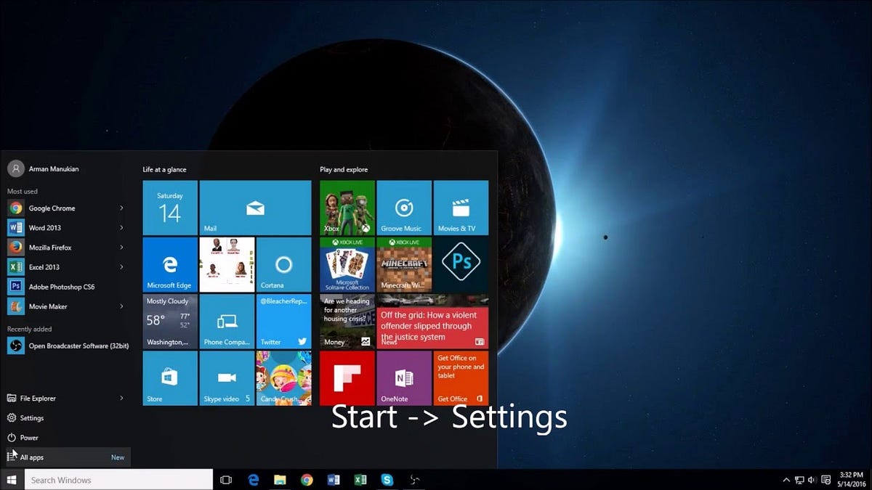
Task: Launch the Skype video tile
Action: [x=227, y=377]
